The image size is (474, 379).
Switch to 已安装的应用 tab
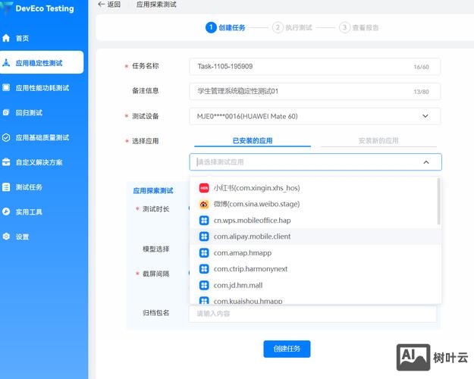coord(253,140)
